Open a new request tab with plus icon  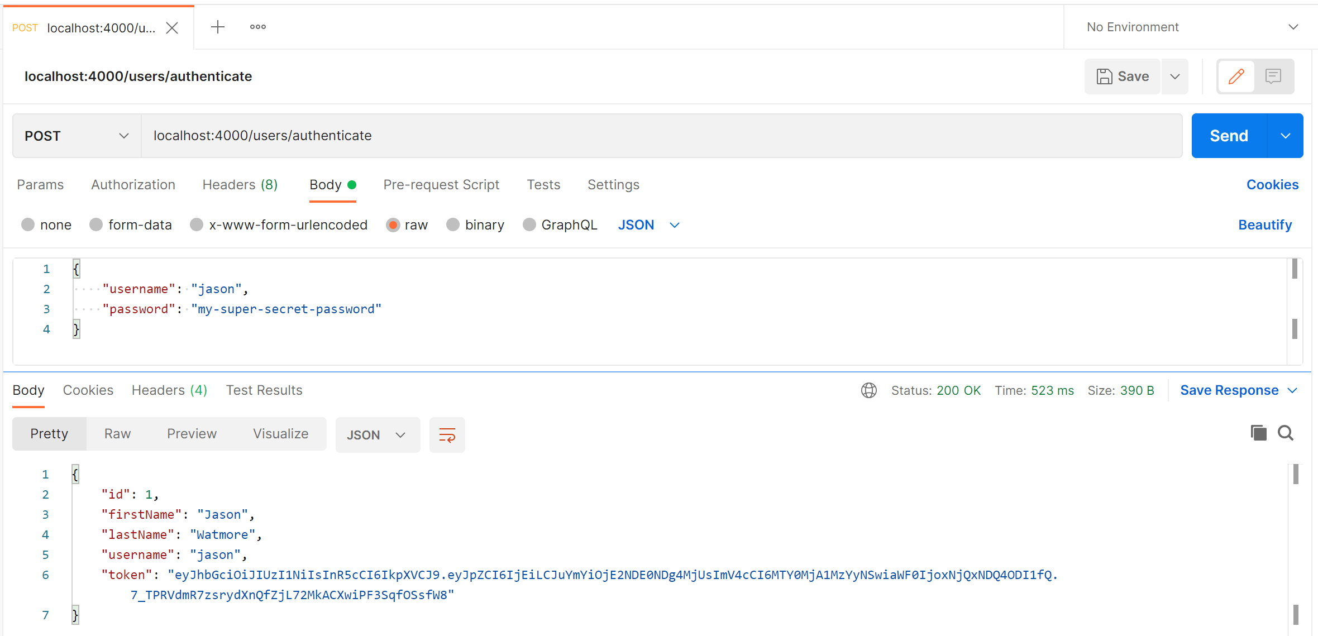pos(218,27)
